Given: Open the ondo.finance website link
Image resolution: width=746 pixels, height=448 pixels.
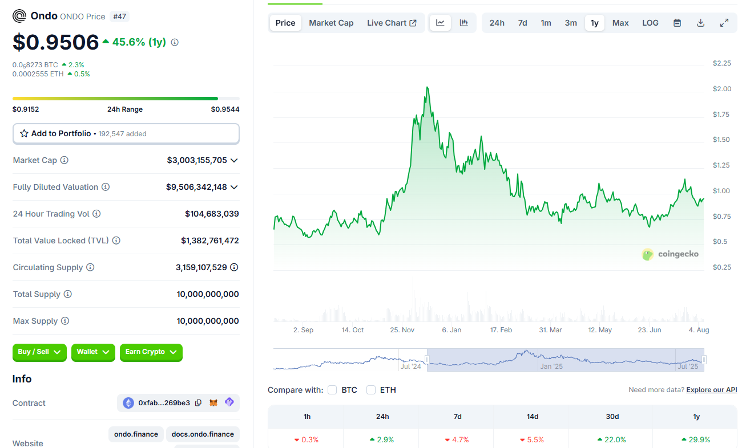Looking at the screenshot, I should [x=136, y=434].
